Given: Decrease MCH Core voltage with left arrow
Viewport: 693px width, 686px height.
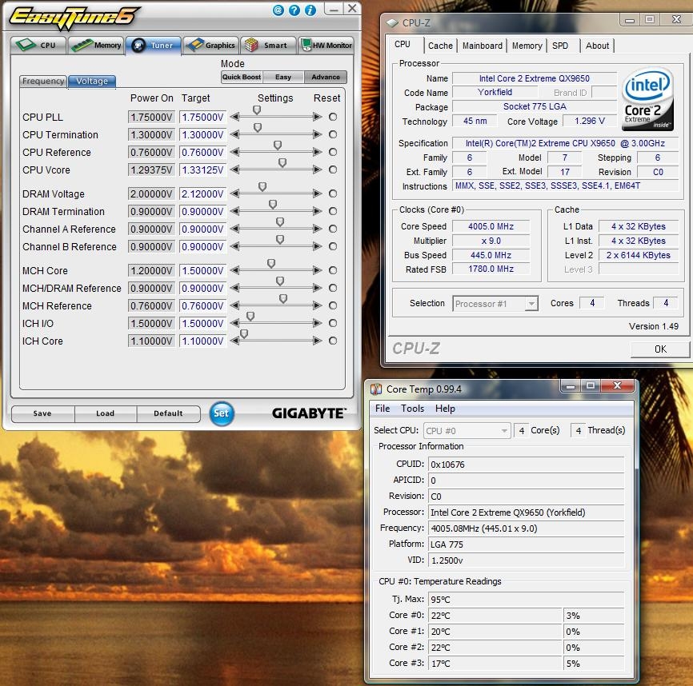Looking at the screenshot, I should point(234,270).
